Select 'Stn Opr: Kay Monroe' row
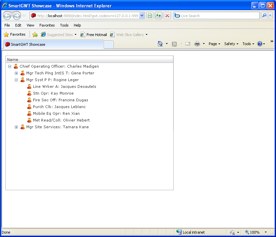 [90, 93]
